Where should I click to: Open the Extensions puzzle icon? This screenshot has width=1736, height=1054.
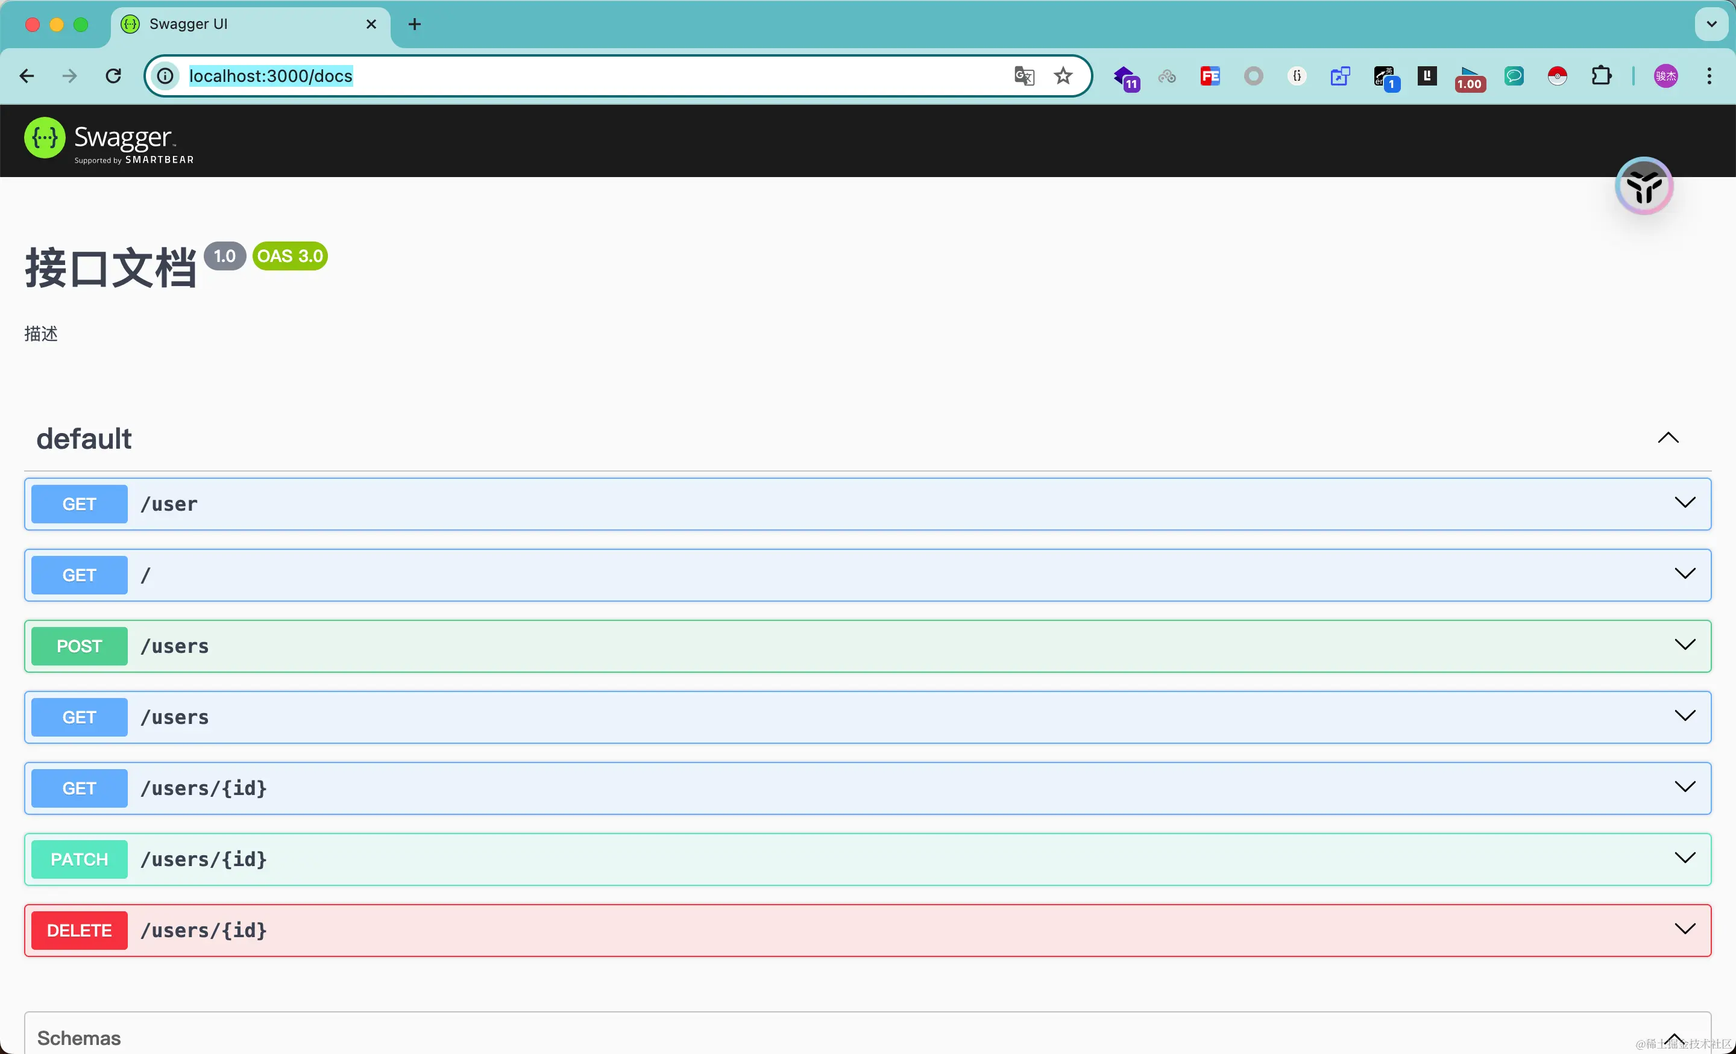[x=1601, y=76]
